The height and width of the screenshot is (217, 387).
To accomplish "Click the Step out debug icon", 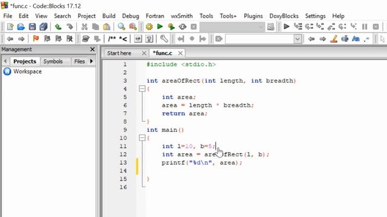I will point(331,27).
